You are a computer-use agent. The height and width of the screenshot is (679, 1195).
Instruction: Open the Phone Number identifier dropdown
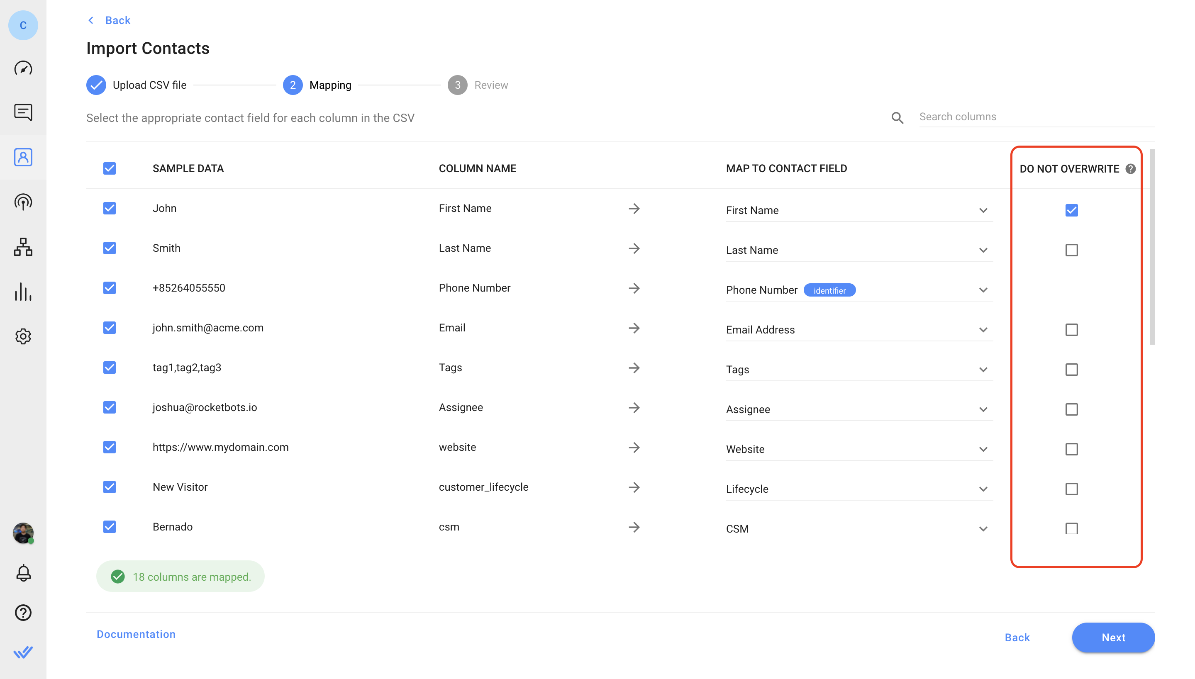pyautogui.click(x=983, y=290)
